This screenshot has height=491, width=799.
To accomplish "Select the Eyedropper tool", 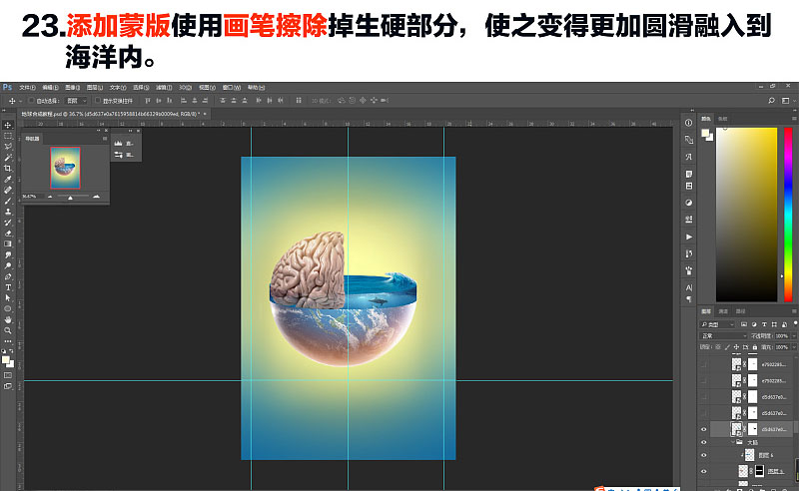I will coord(8,180).
